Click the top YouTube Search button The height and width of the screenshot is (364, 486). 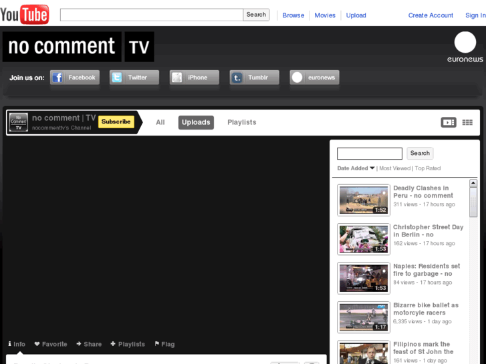click(x=256, y=15)
